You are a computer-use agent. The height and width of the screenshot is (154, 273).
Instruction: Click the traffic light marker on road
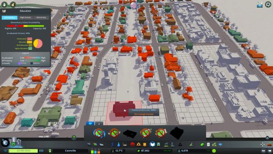(x=72, y=9)
